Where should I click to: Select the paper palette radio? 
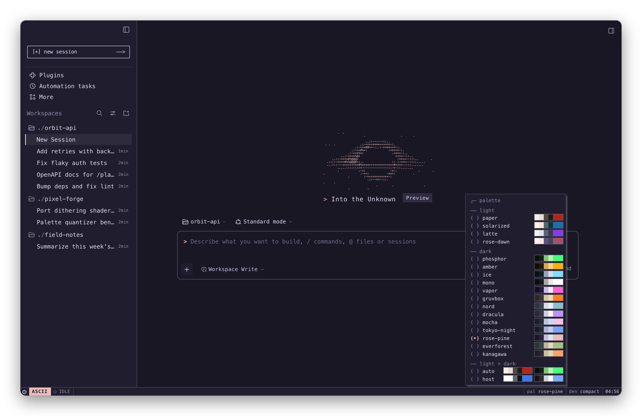(475, 218)
